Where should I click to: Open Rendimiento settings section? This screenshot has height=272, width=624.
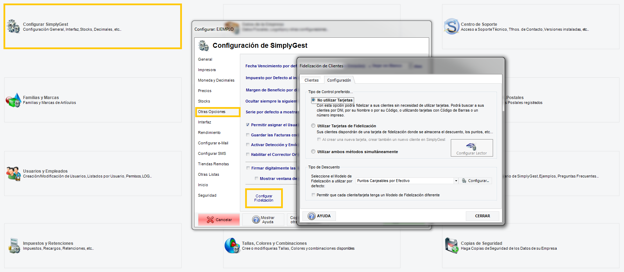(209, 133)
